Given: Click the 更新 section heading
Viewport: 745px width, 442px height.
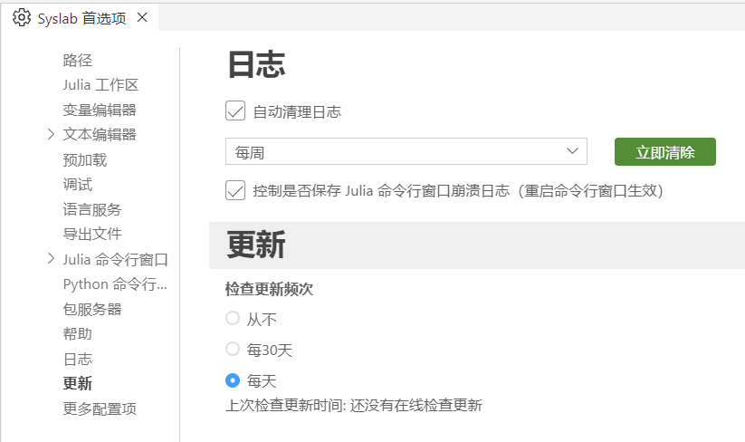Looking at the screenshot, I should (x=256, y=245).
